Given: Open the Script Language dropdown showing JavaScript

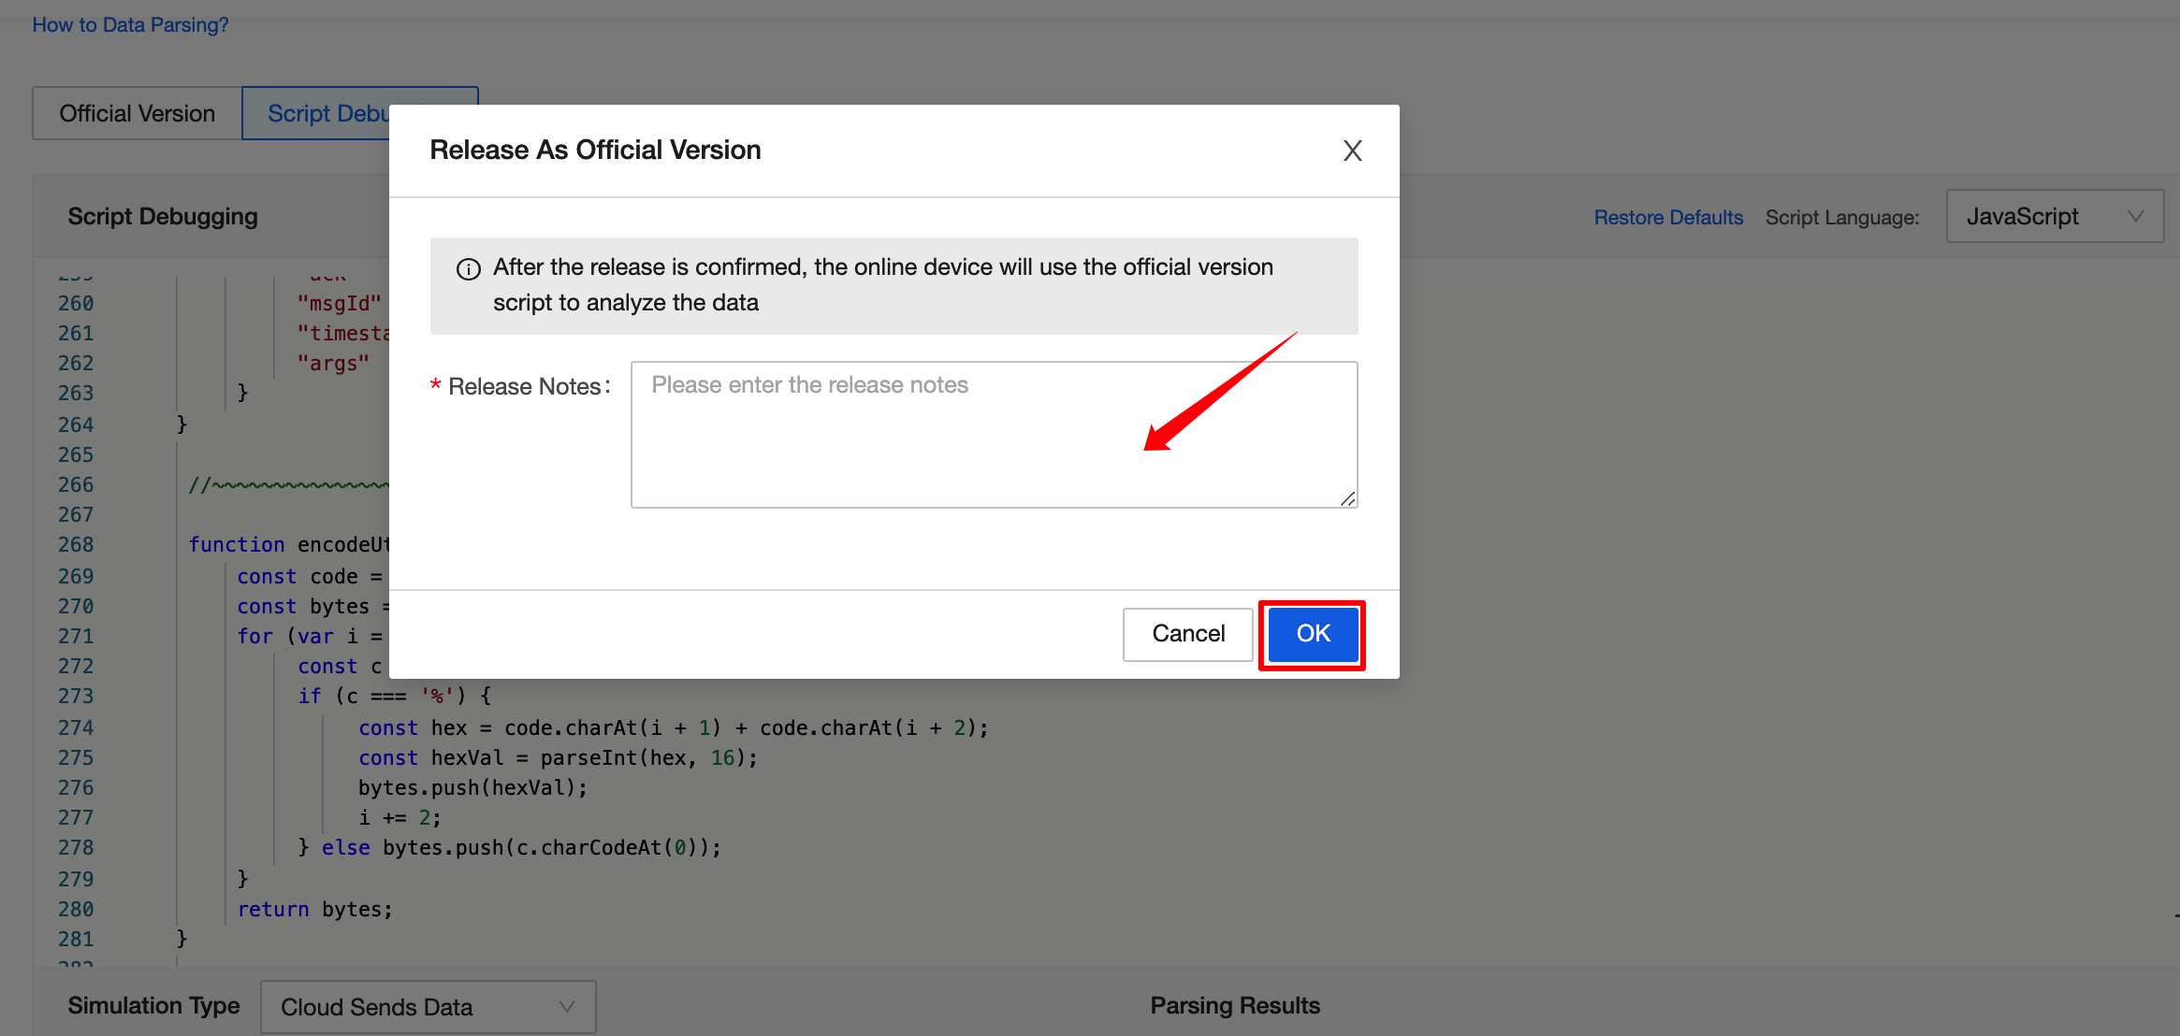Looking at the screenshot, I should pyautogui.click(x=2054, y=216).
